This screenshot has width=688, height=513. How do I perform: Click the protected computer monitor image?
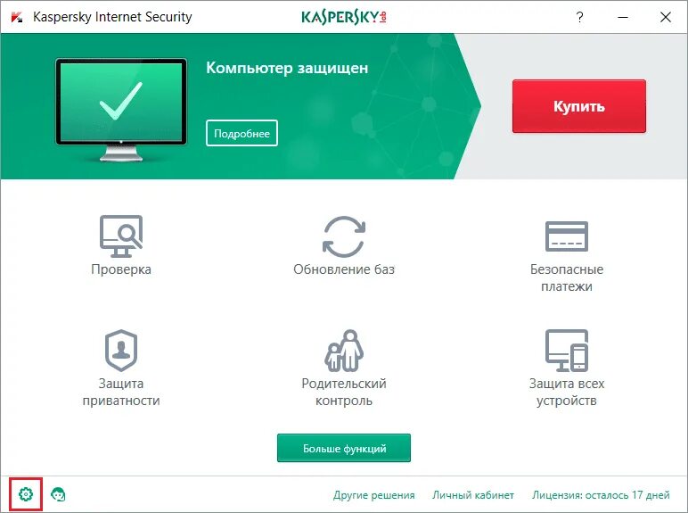pos(121,110)
